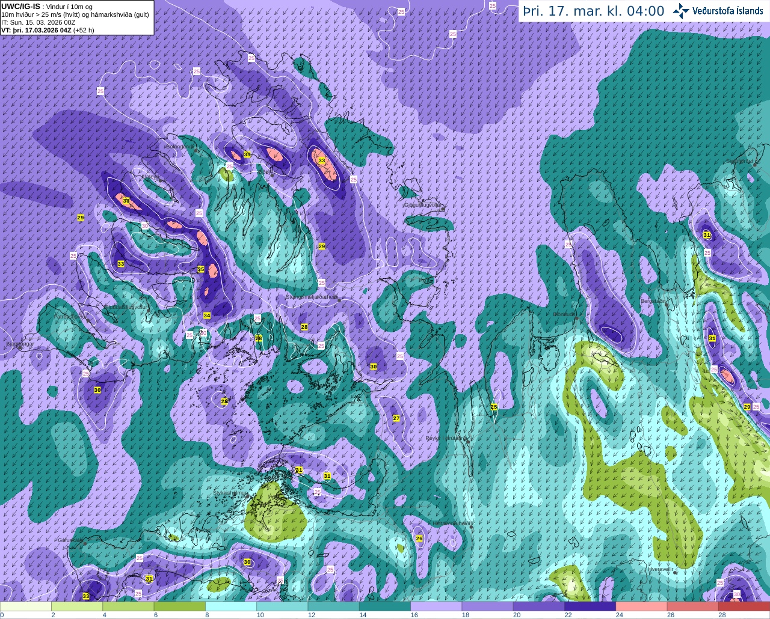Viewport: 770px width, 619px height.
Task: Select the 'IT: Sun. 15. 03. 2026 00Z' line
Action: pyautogui.click(x=38, y=22)
